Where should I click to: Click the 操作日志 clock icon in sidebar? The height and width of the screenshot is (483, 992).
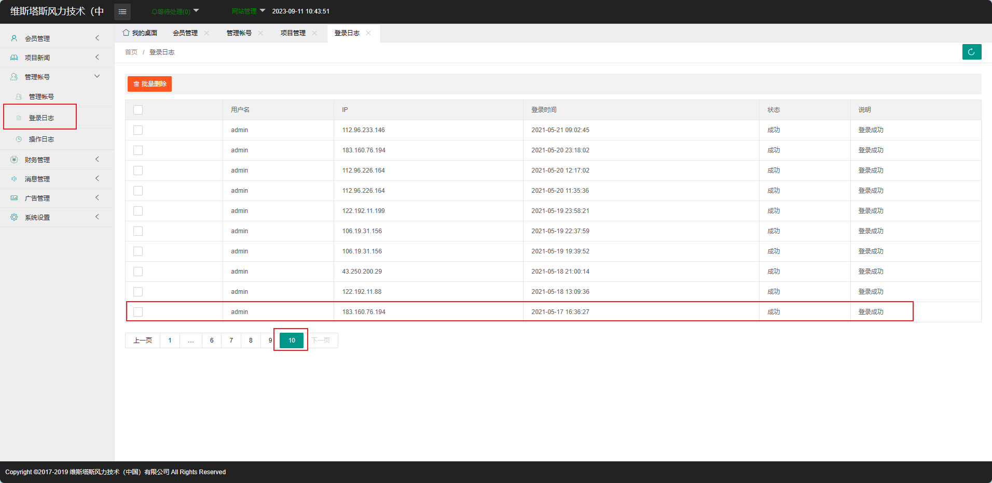[x=19, y=139]
